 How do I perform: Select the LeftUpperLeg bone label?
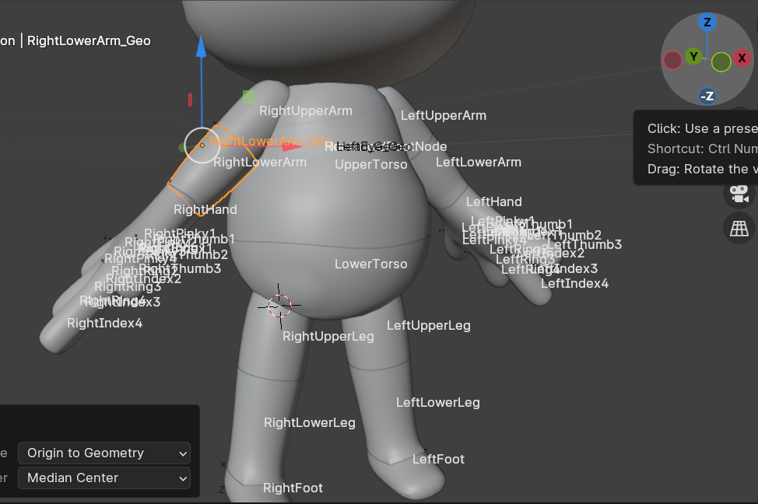[429, 325]
